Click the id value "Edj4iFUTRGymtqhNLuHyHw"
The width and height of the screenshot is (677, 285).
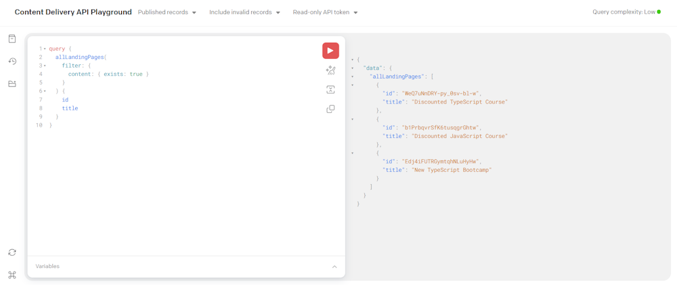[x=441, y=162]
